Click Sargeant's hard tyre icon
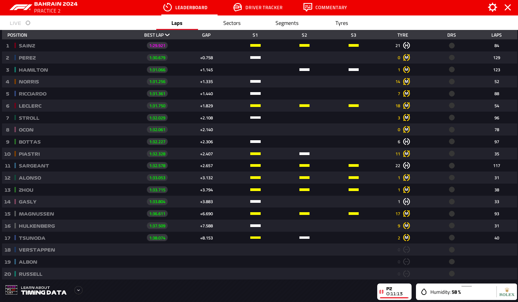 [x=407, y=165]
